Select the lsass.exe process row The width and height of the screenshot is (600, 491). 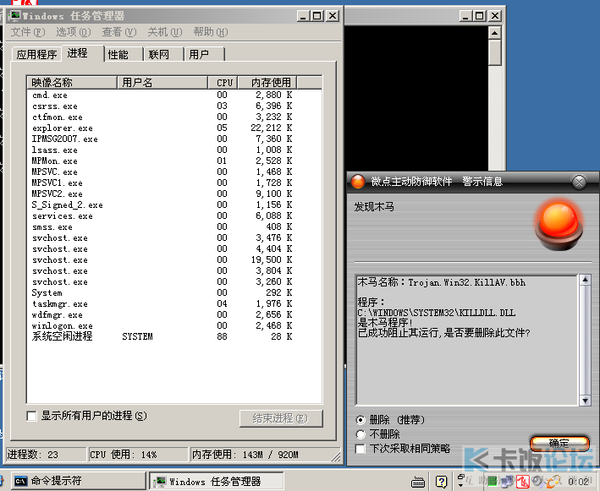(x=174, y=150)
